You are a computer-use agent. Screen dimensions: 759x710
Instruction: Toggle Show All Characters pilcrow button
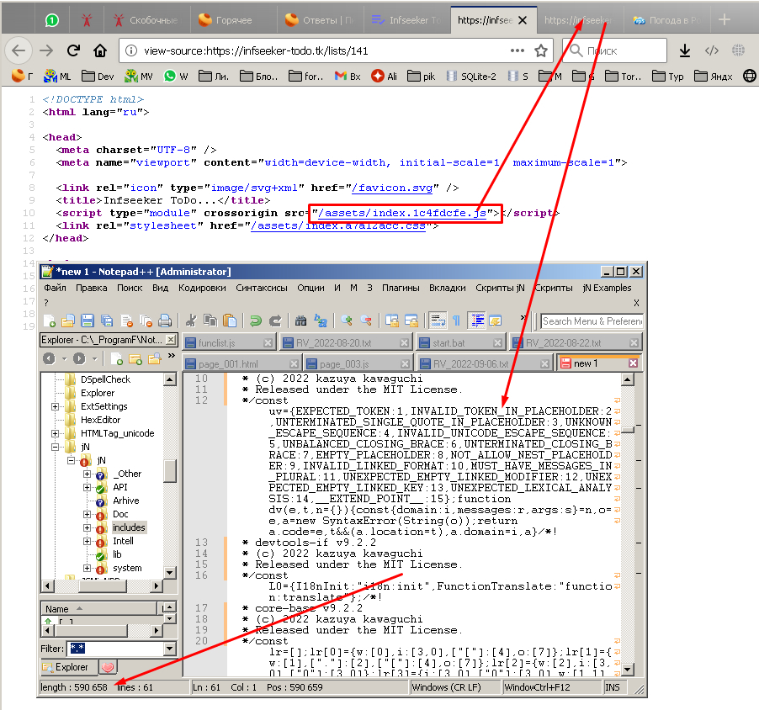(x=457, y=321)
